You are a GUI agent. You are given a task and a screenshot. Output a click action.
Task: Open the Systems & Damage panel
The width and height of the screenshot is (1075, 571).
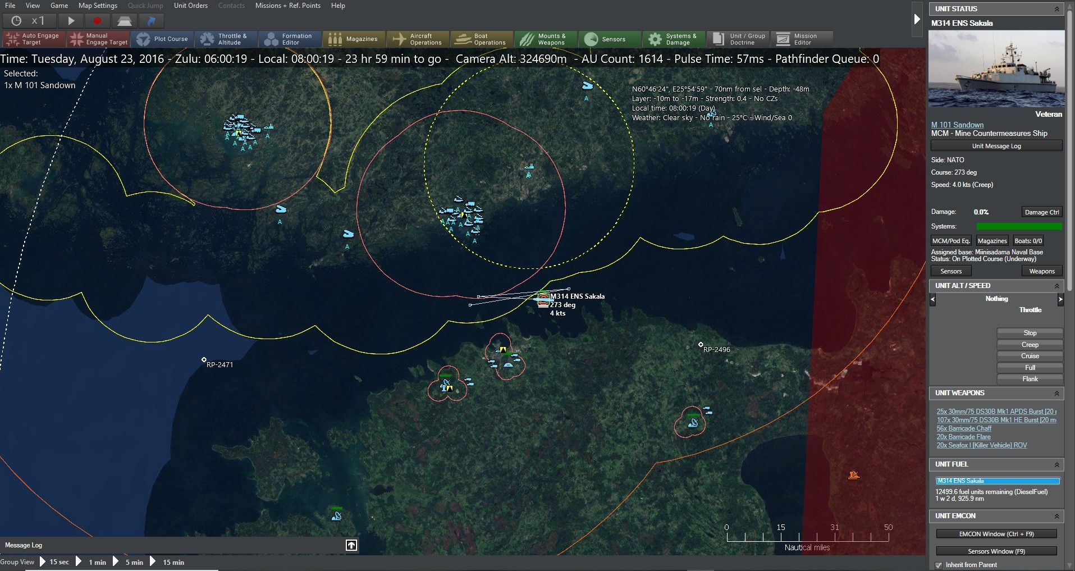673,39
